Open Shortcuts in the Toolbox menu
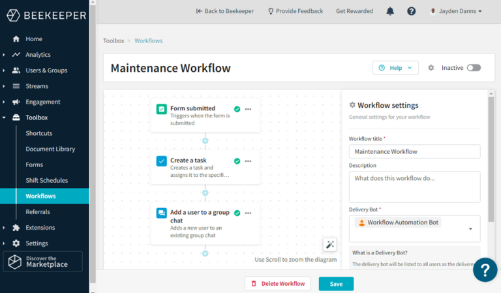Viewport: 501px width, 293px height. pos(39,133)
